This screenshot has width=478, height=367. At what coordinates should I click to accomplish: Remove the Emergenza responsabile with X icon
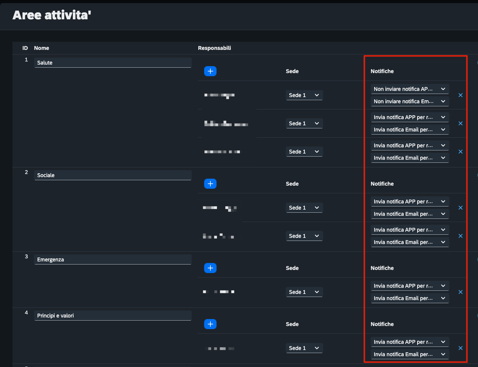(461, 292)
